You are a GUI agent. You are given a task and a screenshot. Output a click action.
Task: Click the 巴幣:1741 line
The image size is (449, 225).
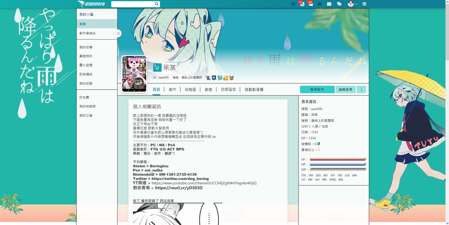coord(310,132)
